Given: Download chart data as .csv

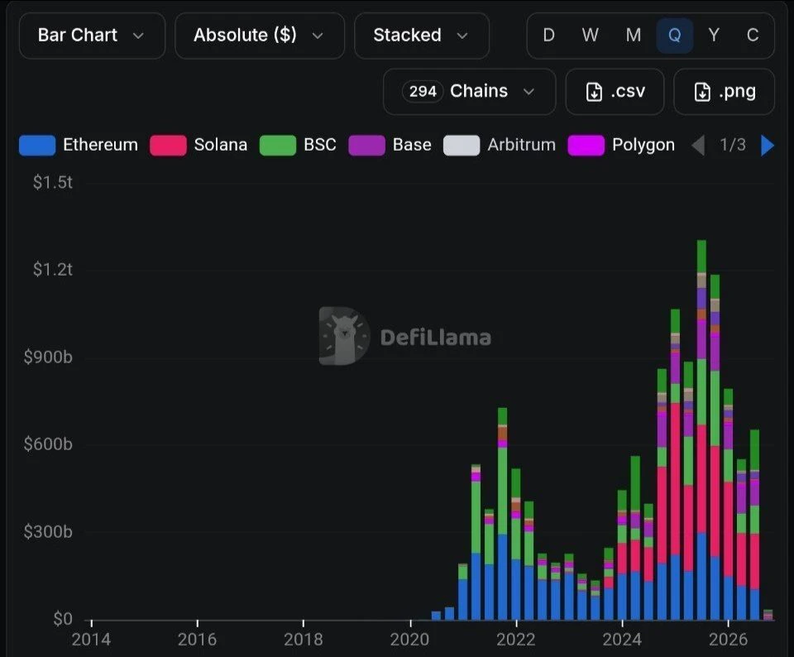Looking at the screenshot, I should click(615, 92).
